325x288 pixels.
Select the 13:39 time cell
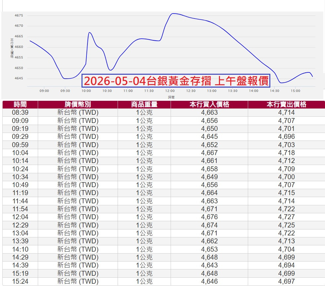point(20,241)
